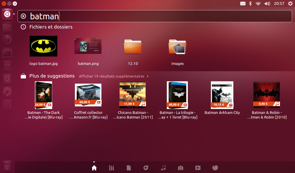Screen dimensions: 295x173
Task: Open the 20:57 clock menu
Action: coord(279,3)
